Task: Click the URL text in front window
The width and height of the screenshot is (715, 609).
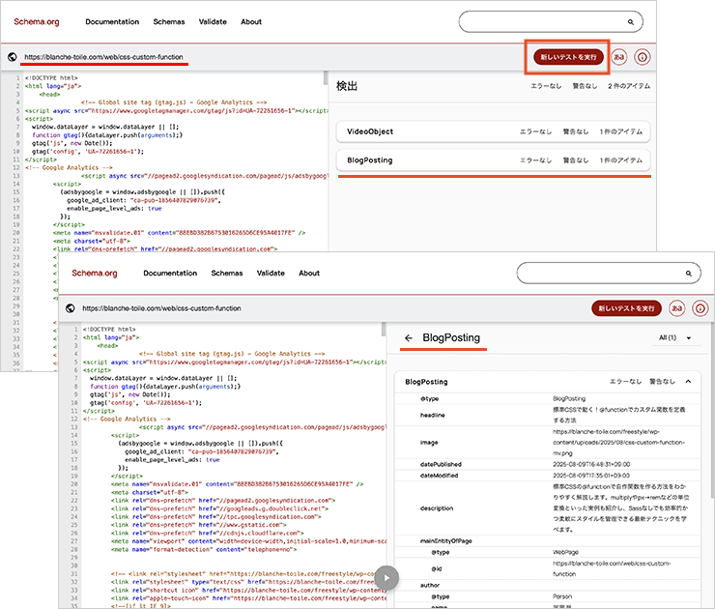Action: coord(161,308)
